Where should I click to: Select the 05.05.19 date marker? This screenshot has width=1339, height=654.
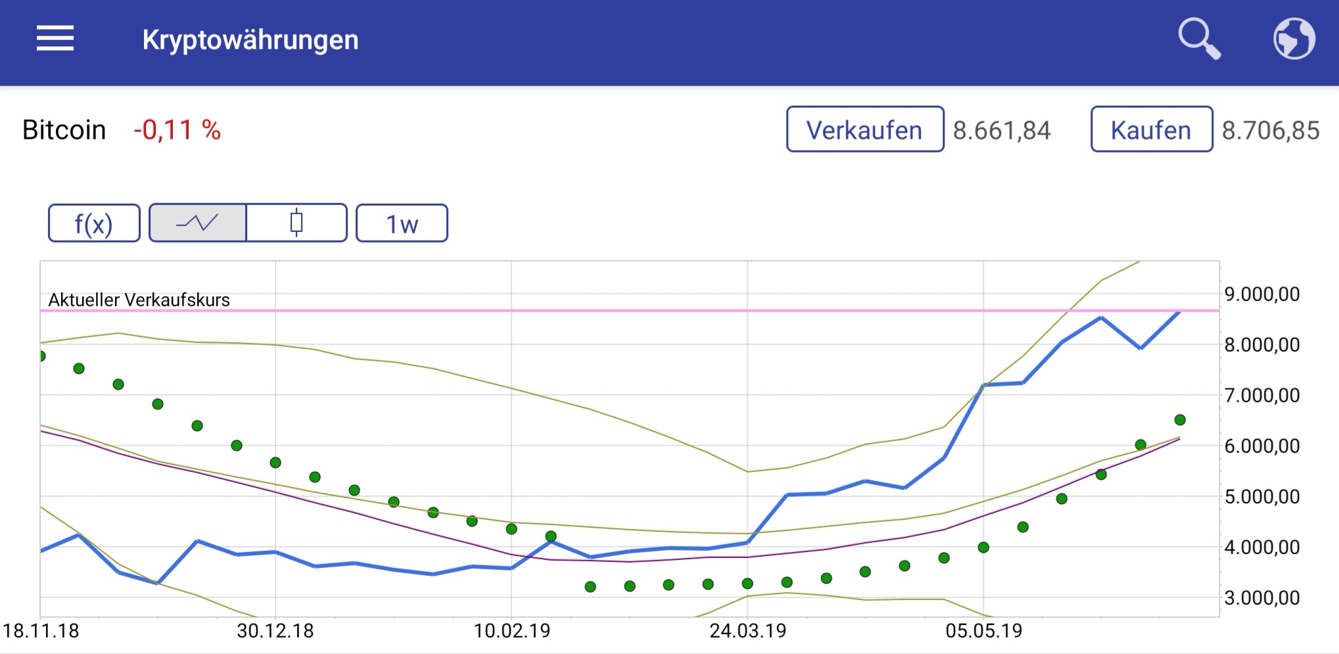[983, 631]
